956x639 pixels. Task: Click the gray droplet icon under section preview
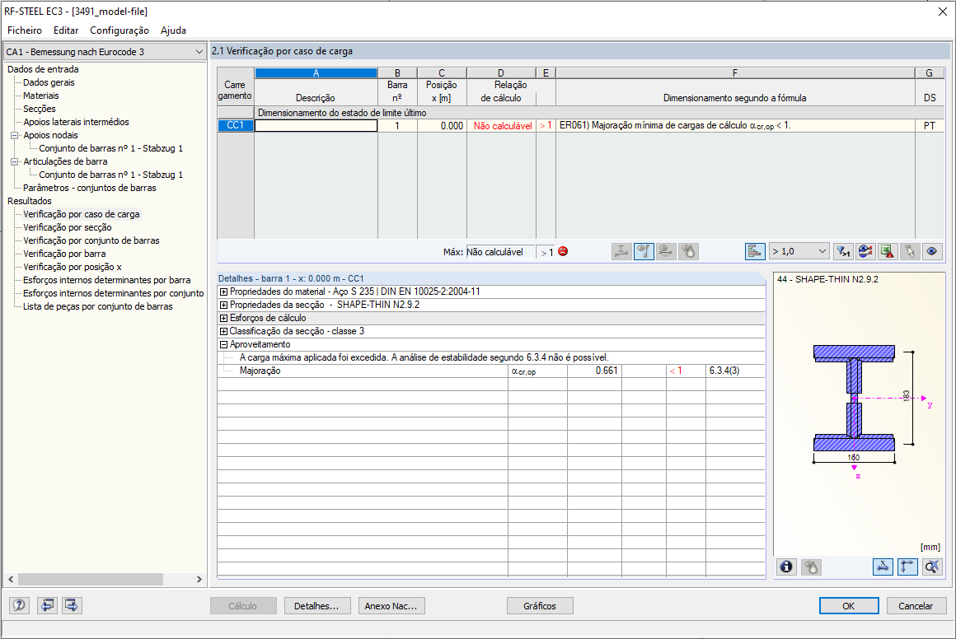(811, 567)
